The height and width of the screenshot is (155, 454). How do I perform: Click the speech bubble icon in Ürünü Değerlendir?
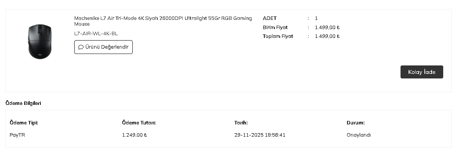[x=81, y=47]
